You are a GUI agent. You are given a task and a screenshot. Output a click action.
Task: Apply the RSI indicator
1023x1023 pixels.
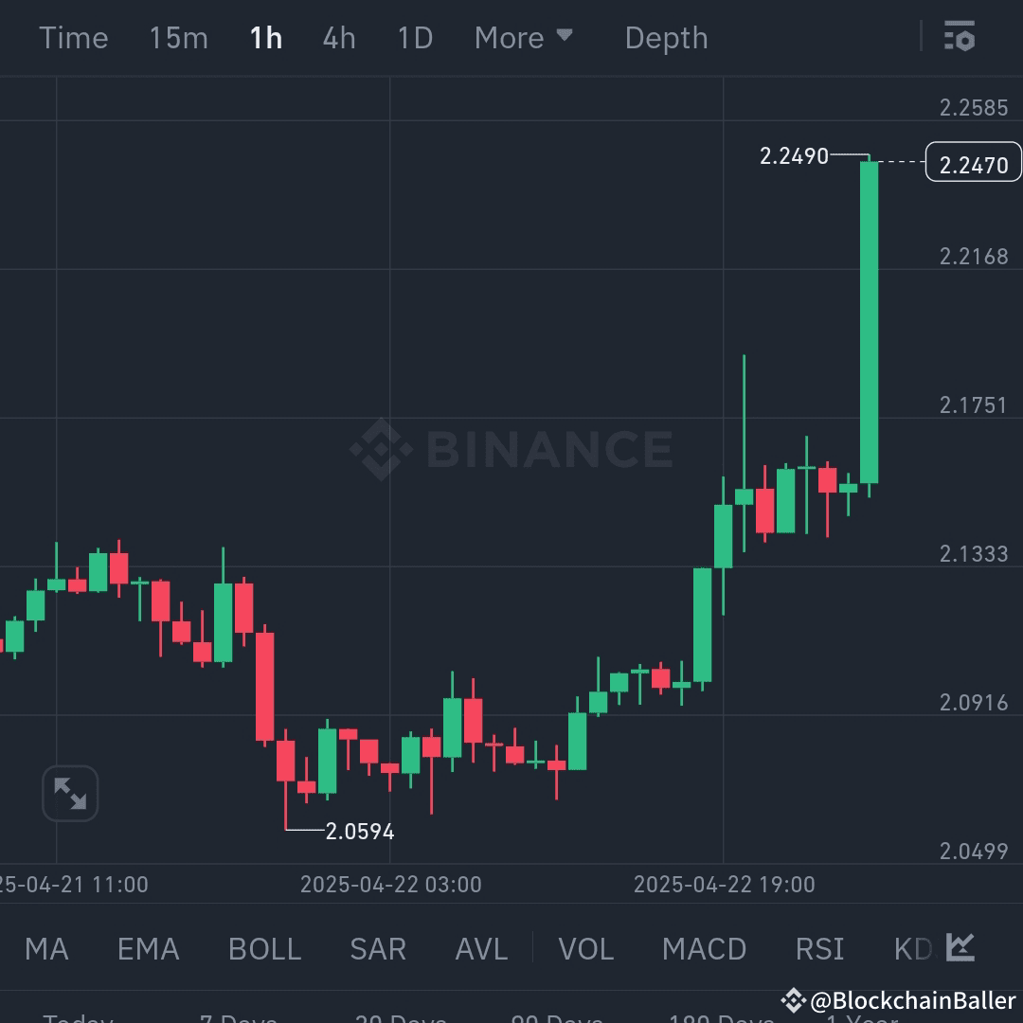pyautogui.click(x=819, y=949)
